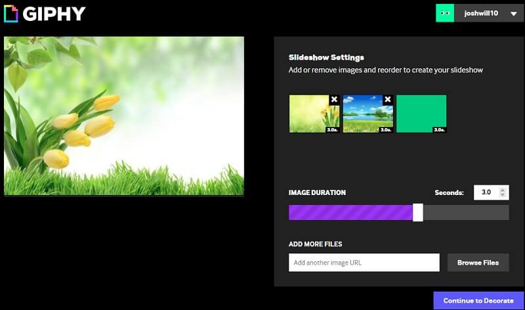Click the large tulip preview image

coord(124,116)
